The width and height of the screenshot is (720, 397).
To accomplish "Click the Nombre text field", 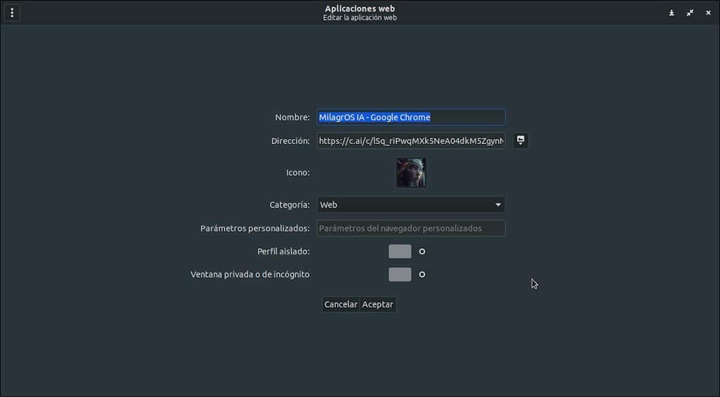I will tap(410, 117).
